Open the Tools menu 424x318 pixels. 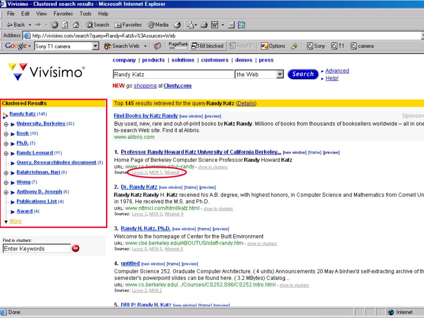coord(85,14)
